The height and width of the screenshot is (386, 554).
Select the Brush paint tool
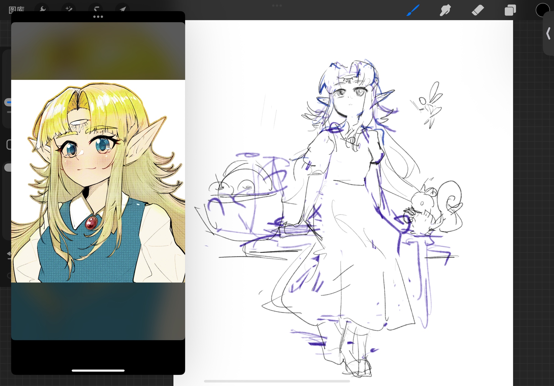(x=413, y=11)
